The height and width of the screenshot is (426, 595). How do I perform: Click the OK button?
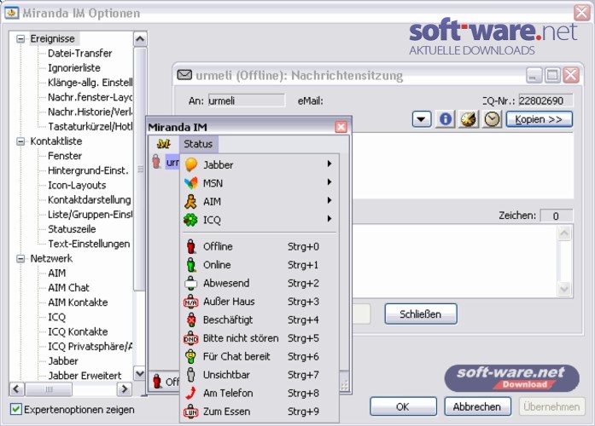403,406
